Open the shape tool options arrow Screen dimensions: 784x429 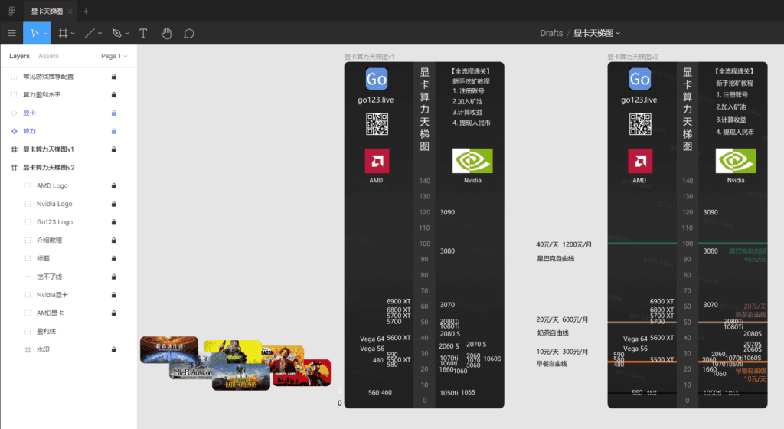click(x=100, y=34)
